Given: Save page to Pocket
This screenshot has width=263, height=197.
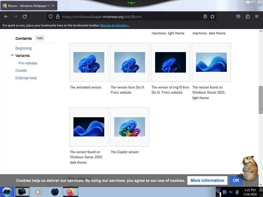Looking at the screenshot, I should 238,16.
